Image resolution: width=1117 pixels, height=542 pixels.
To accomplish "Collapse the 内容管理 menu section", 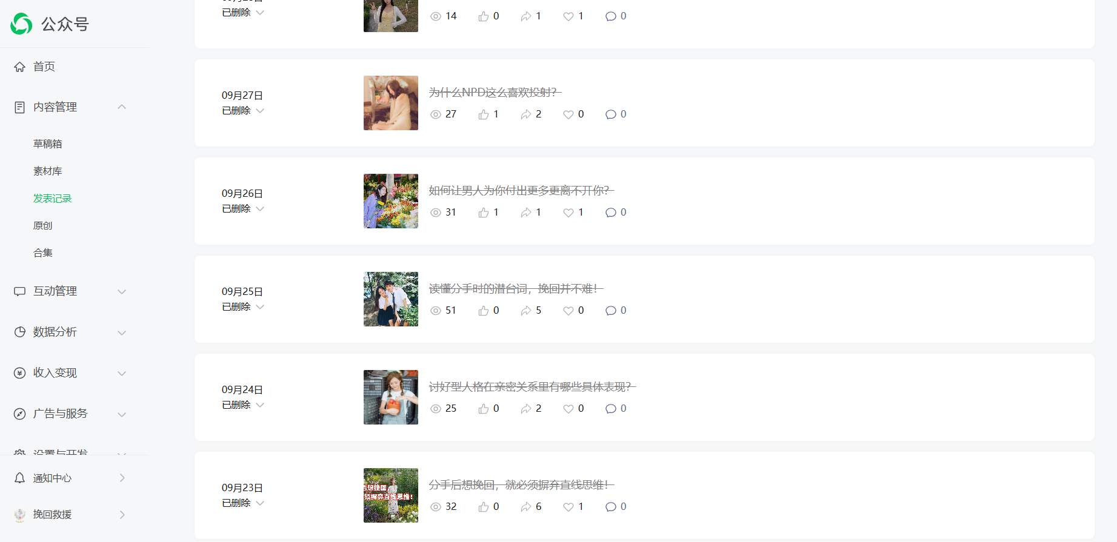I will [x=122, y=107].
